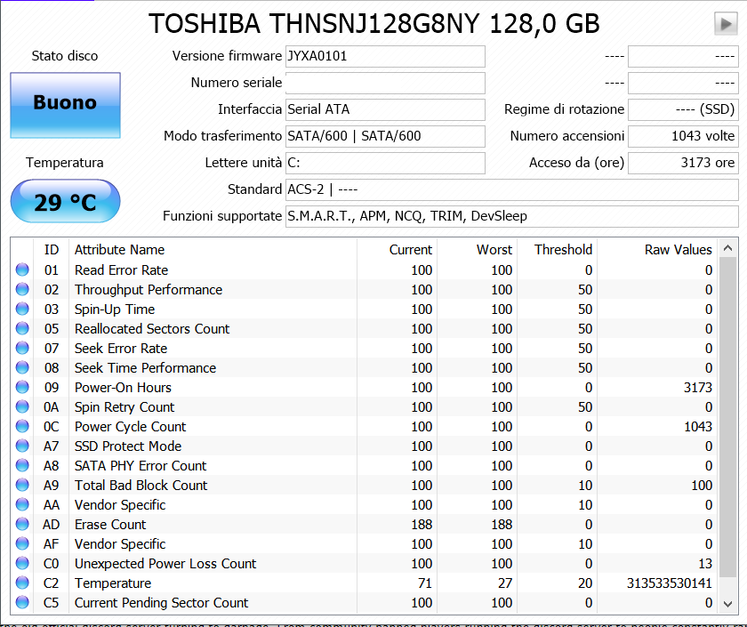Click scrollbar down arrow in attribute list
Viewport: 747px width, 627px height.
[727, 604]
